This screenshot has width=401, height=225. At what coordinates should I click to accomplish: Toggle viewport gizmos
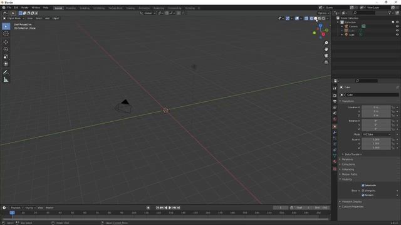point(288,18)
